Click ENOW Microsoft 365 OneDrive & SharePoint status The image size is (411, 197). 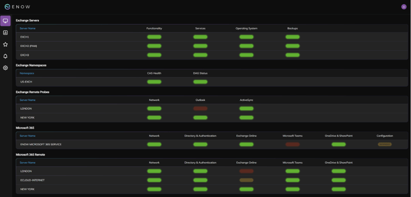339,144
